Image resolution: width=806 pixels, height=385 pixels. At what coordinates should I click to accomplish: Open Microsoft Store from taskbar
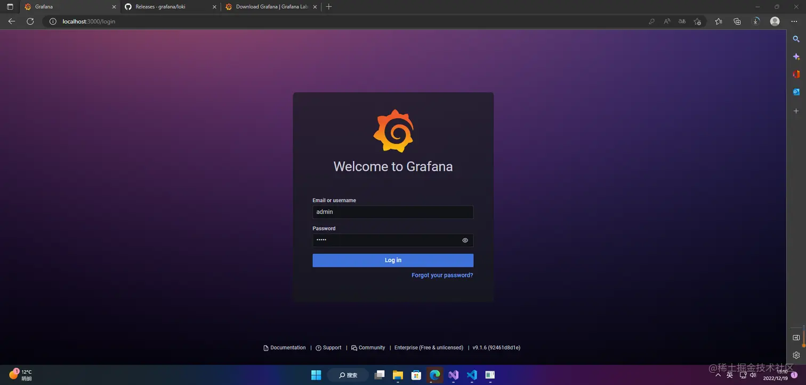click(x=416, y=375)
